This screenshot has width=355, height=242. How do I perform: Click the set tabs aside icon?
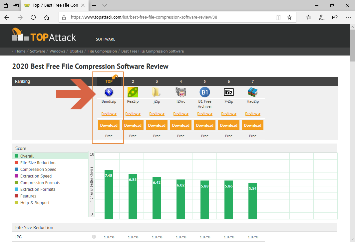[16, 5]
